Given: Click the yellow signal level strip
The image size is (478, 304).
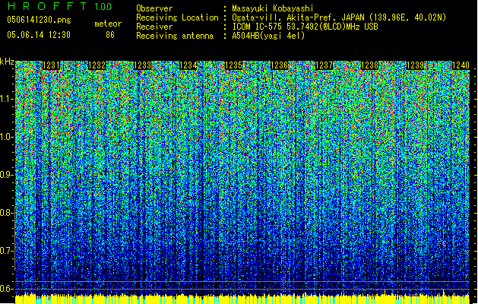Looking at the screenshot, I should [239, 299].
